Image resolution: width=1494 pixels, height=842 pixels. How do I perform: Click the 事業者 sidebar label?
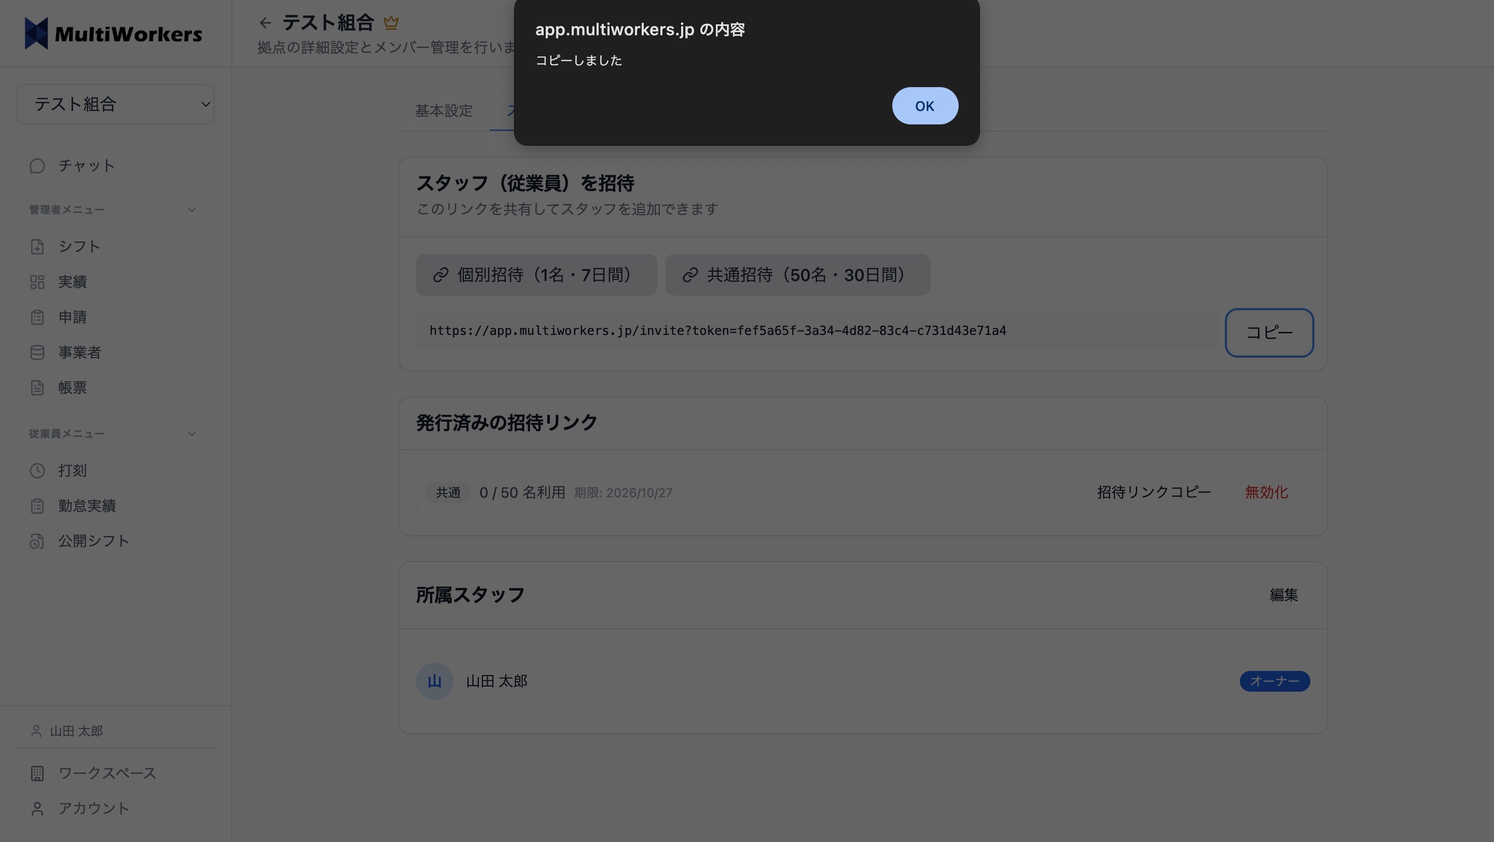pos(79,353)
